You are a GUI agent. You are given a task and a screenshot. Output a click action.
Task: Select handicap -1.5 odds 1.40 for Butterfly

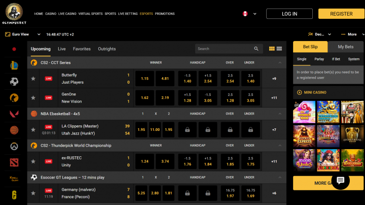(x=188, y=79)
